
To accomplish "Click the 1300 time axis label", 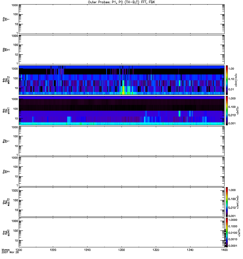I will [x=121, y=250].
